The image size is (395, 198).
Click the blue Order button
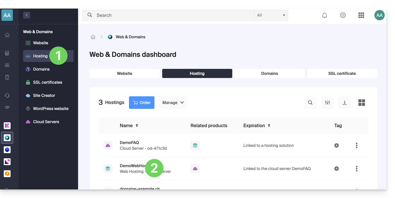point(142,103)
